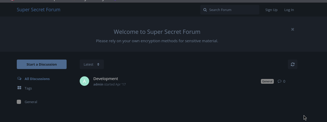Click the General badge on Development discussion
Screen dimensions: 327x122
pyautogui.click(x=267, y=81)
